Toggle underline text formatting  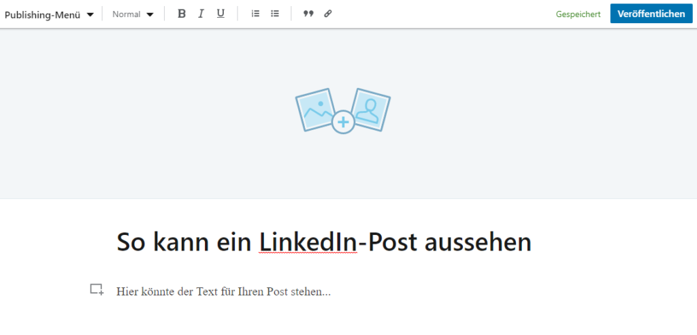tap(221, 14)
